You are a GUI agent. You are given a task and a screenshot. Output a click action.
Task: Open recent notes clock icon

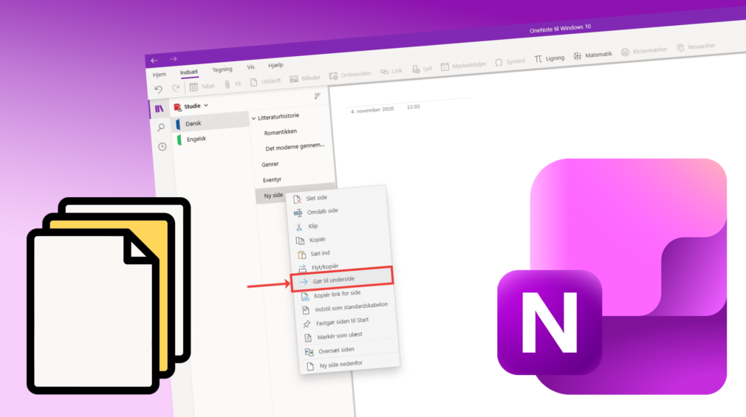point(162,146)
